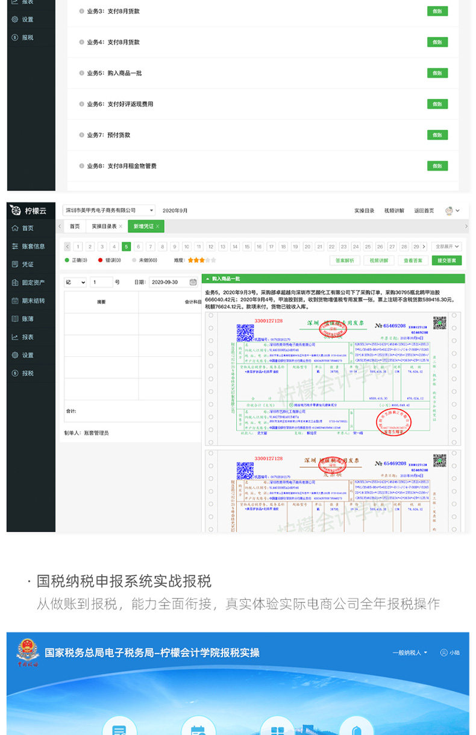Select question number 29
This screenshot has height=735, width=476.
(416, 247)
